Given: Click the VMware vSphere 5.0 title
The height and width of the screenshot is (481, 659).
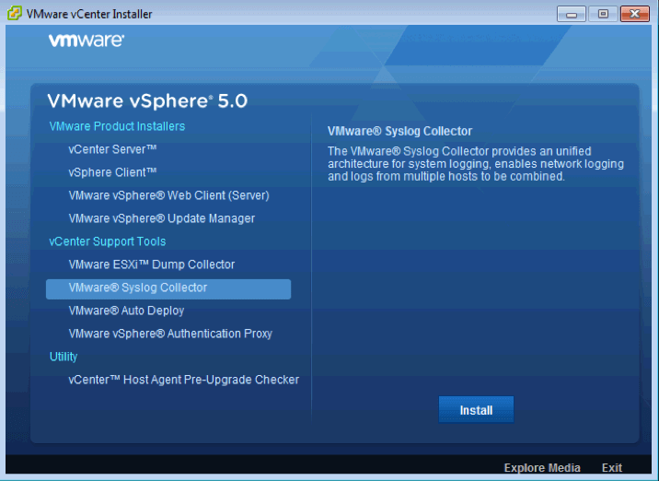Looking at the screenshot, I should click(x=147, y=101).
